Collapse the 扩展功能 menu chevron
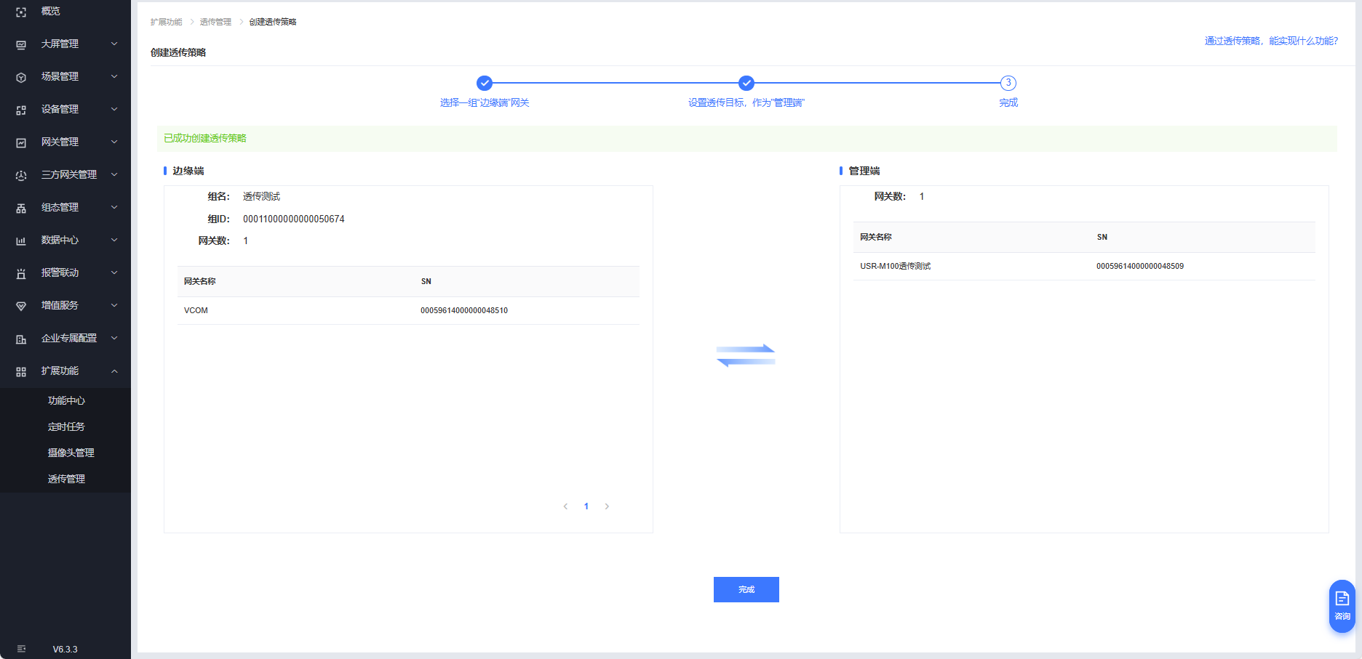The image size is (1362, 659). pos(114,371)
